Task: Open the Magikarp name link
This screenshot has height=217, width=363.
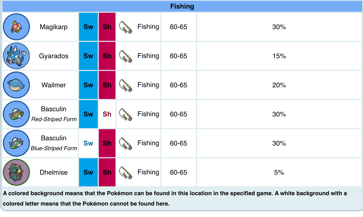Action: (54, 27)
